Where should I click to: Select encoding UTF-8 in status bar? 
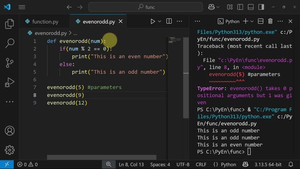pyautogui.click(x=183, y=164)
